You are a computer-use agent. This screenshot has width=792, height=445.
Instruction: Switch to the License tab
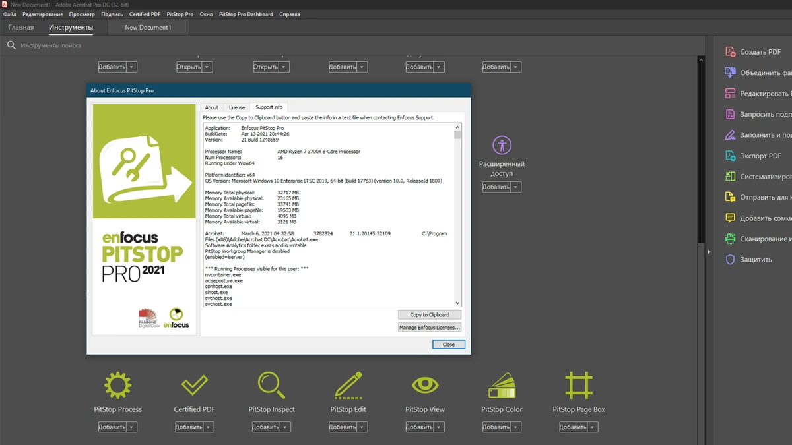(x=237, y=107)
